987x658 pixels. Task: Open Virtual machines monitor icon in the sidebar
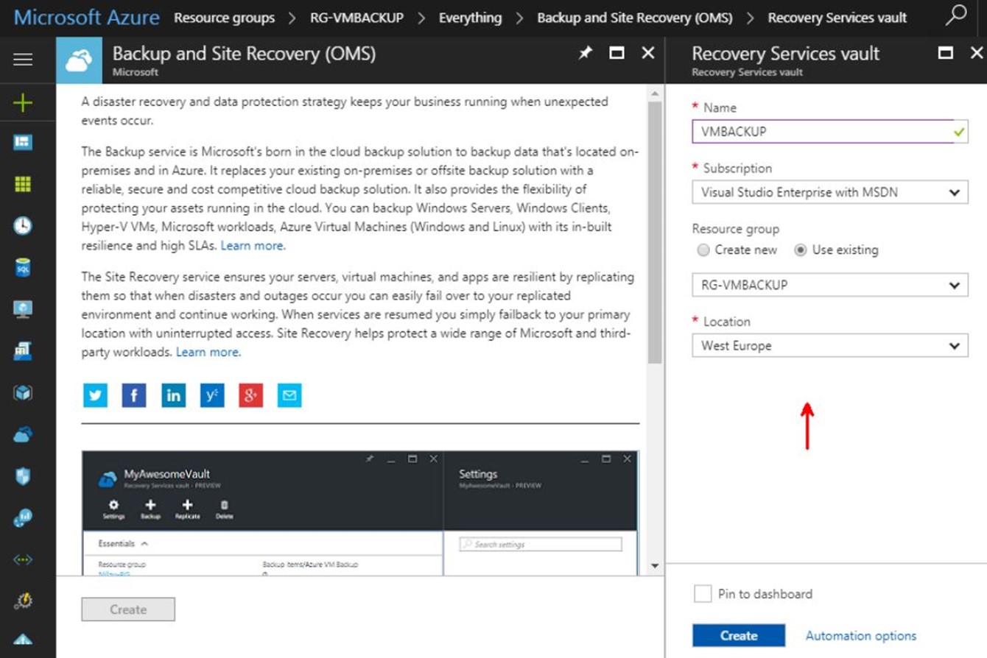[x=23, y=309]
